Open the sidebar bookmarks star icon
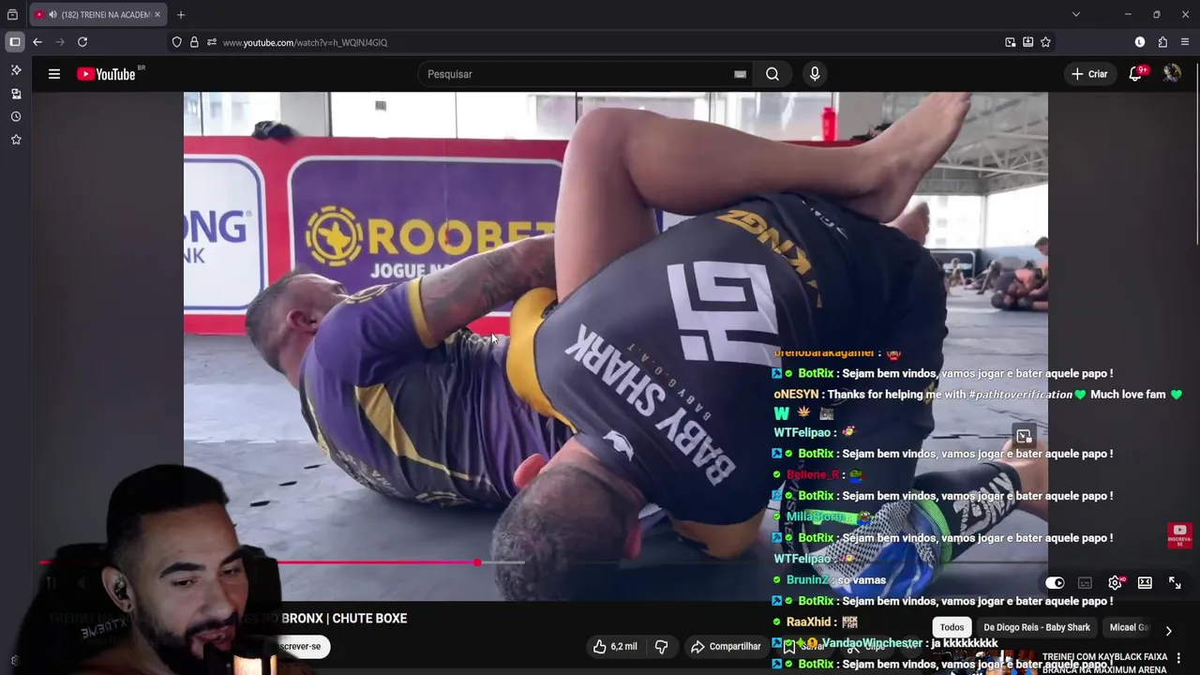This screenshot has width=1200, height=675. coord(16,140)
